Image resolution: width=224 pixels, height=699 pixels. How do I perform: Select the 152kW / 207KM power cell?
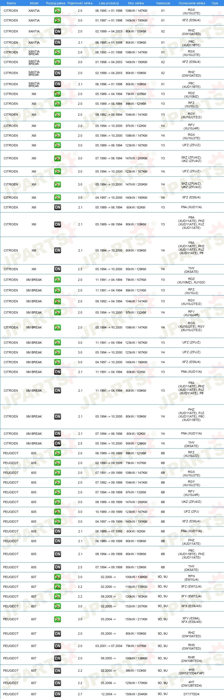coord(136,606)
